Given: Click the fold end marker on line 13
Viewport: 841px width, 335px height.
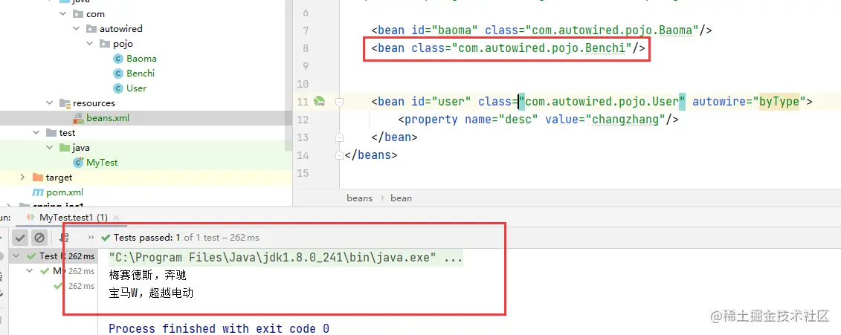Looking at the screenshot, I should pos(339,137).
